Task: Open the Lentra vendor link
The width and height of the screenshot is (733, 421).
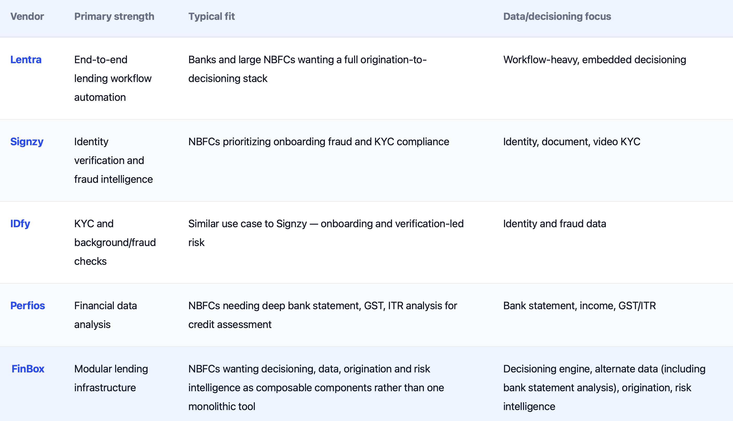Action: [x=26, y=60]
